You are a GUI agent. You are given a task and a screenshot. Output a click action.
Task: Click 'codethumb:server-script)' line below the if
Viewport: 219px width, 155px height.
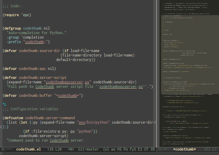tap(44, 136)
